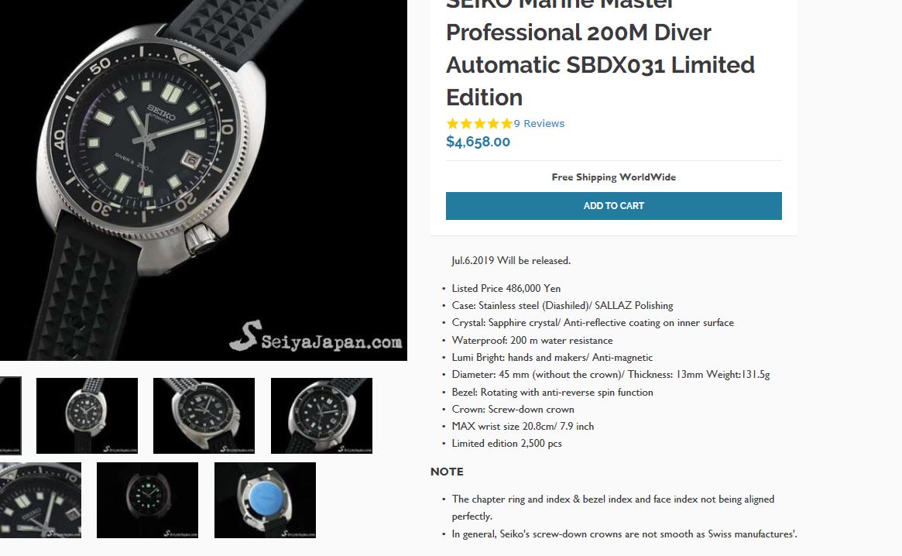Click the Listed Price 486,000 Yen bullet
Image resolution: width=902 pixels, height=556 pixels.
coord(506,288)
